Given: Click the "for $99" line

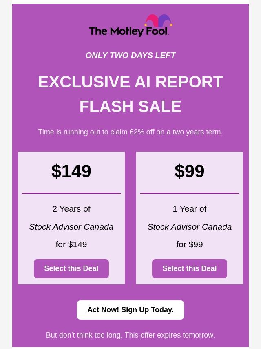Looking at the screenshot, I should coord(190,244).
